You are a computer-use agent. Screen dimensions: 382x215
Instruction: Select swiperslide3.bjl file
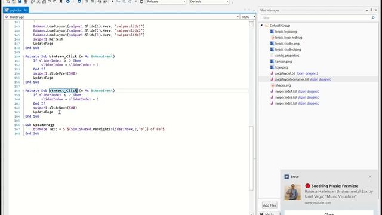tap(286, 103)
